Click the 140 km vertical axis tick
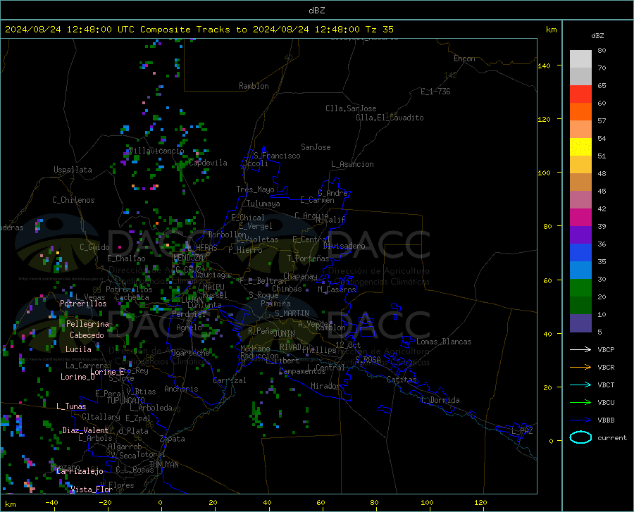Viewport: 634px width, 512px height. (x=545, y=65)
